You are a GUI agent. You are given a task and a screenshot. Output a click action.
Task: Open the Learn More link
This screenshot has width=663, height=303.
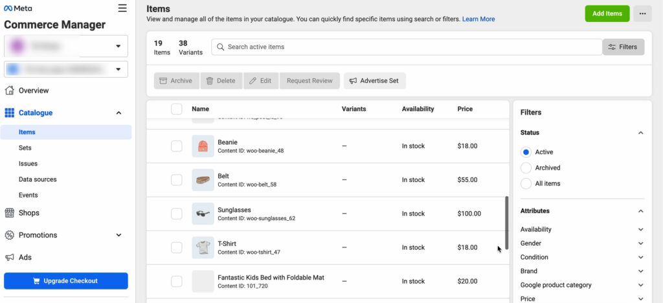478,19
